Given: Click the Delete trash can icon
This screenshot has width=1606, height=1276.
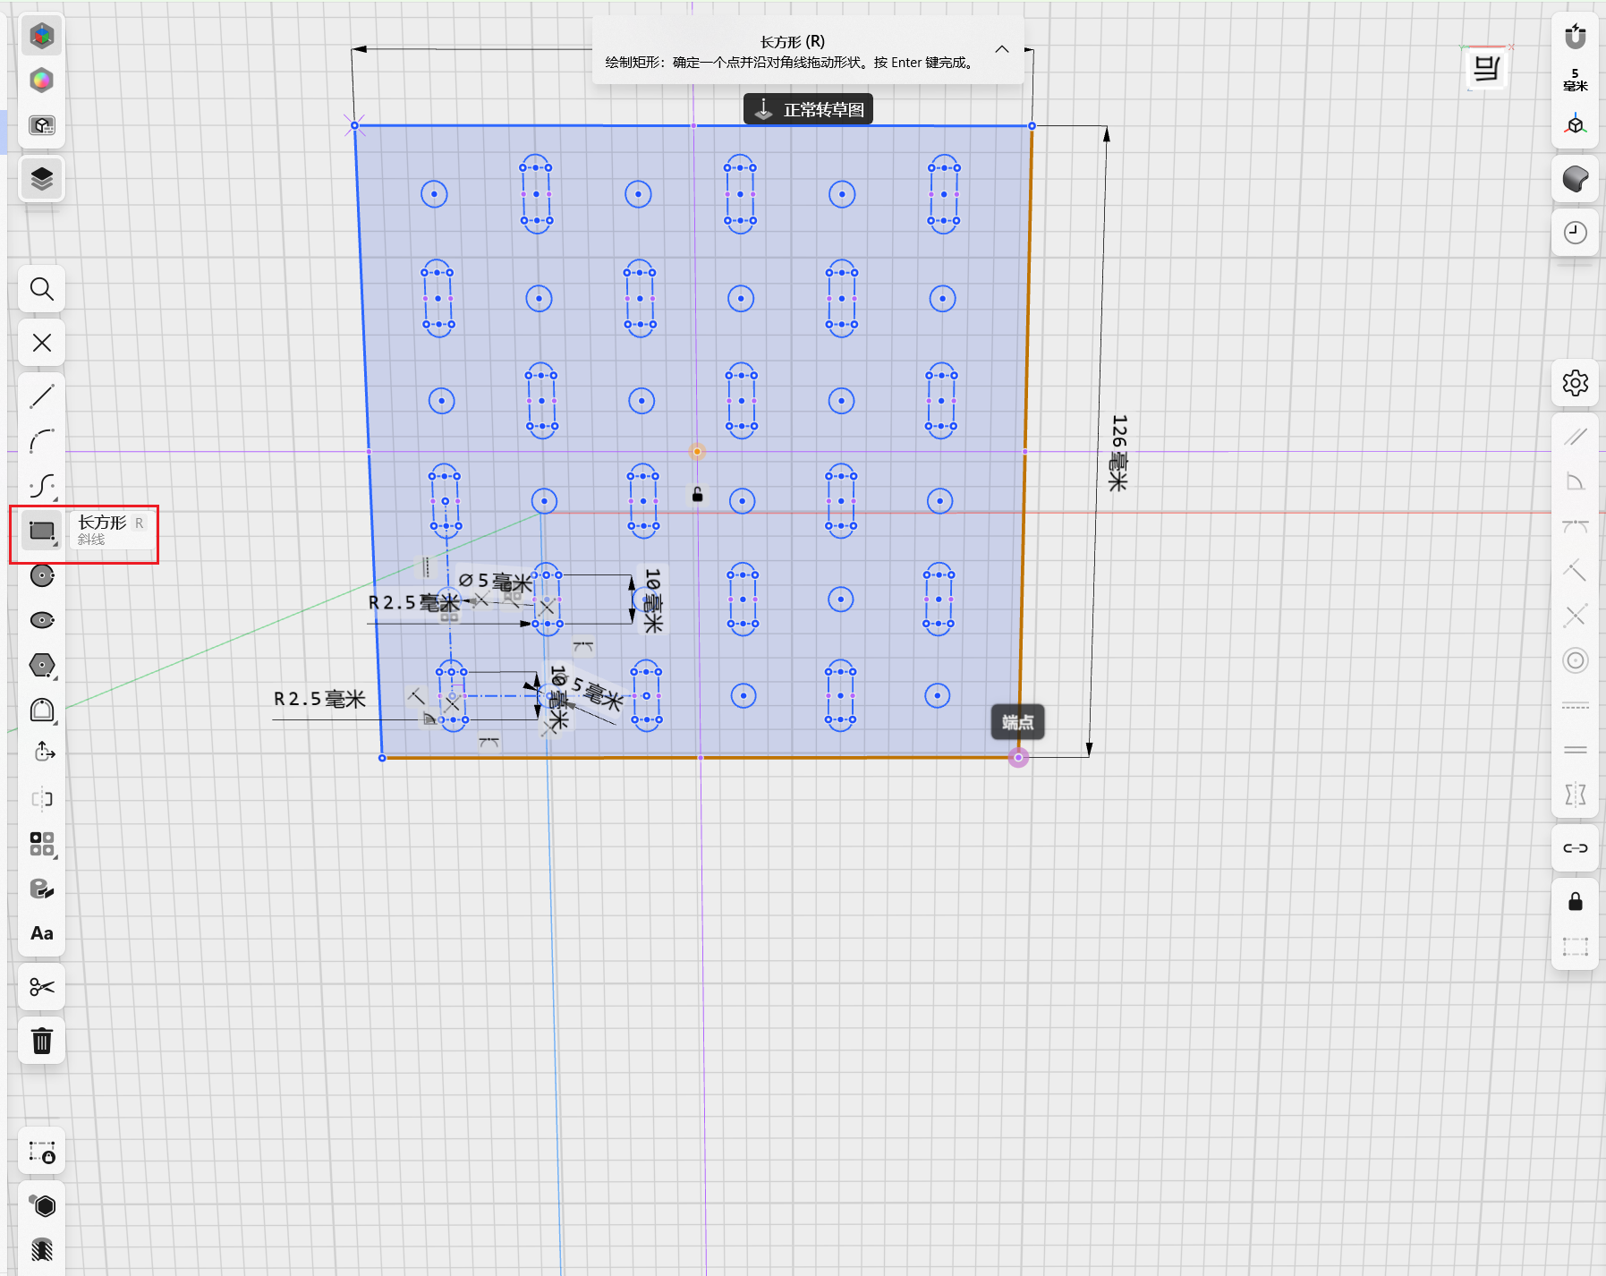Looking at the screenshot, I should pos(42,1041).
